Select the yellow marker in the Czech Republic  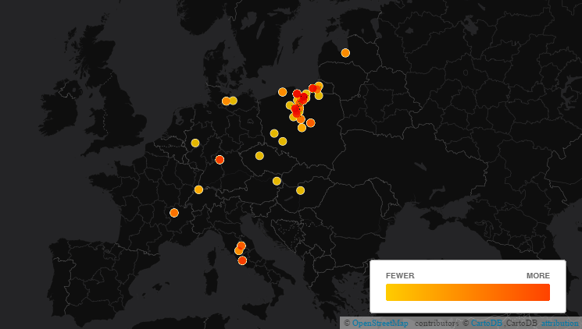click(259, 156)
